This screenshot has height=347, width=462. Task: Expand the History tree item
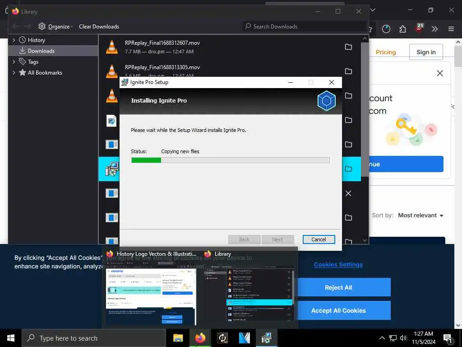(x=14, y=40)
